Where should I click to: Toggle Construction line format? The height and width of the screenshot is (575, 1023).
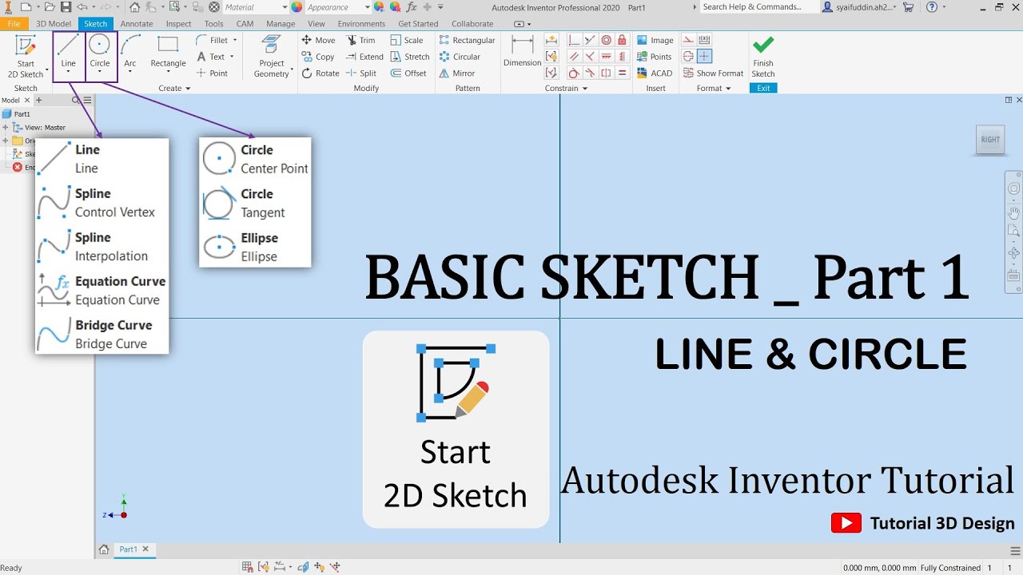coord(688,40)
